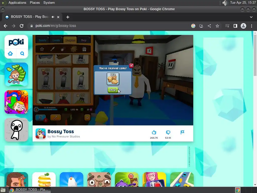This screenshot has height=193, width=257.
Task: Click the orange weapon button at bottom
Action: [55, 118]
